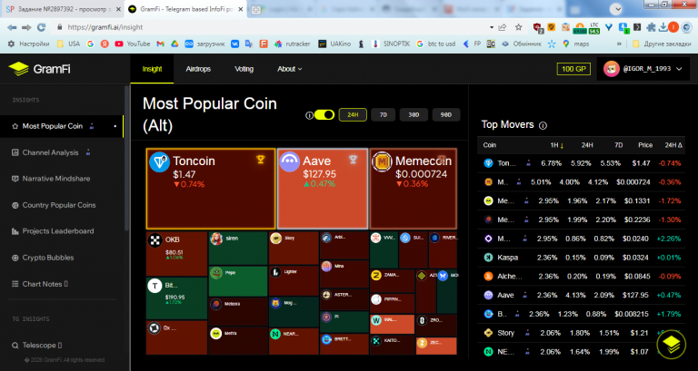Open the Lighter coin tile

tap(294, 281)
